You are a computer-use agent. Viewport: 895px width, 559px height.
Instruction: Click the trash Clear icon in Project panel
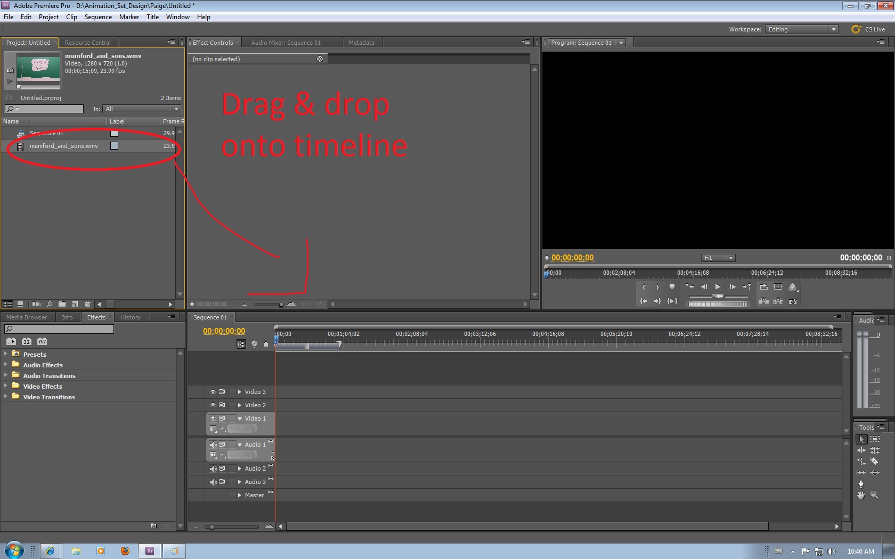(x=87, y=304)
